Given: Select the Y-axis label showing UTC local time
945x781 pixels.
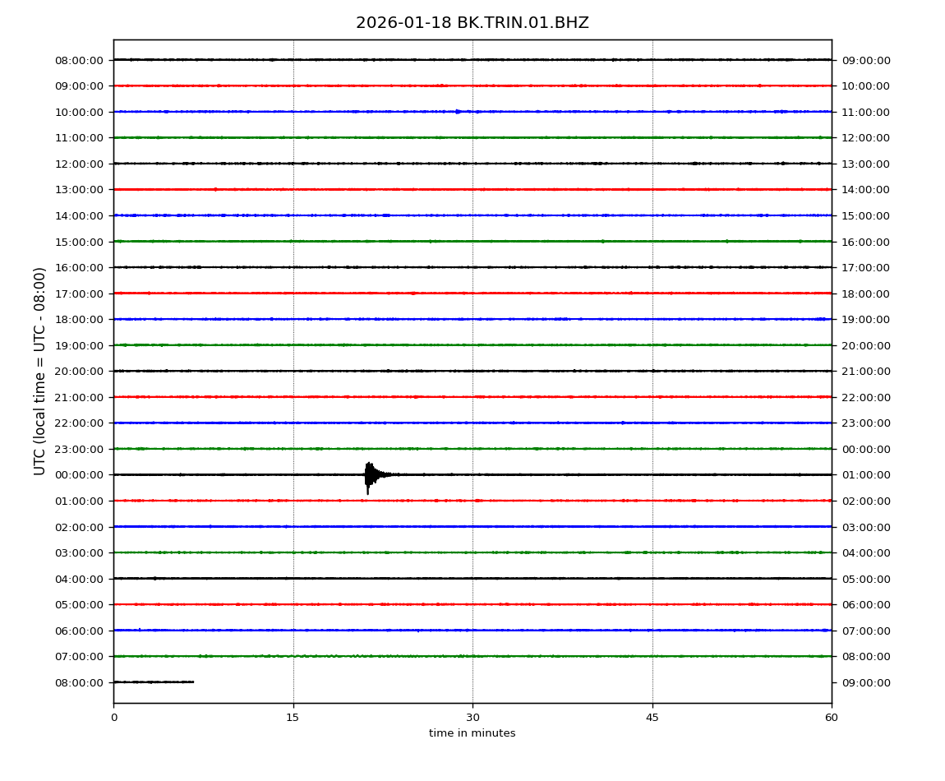Looking at the screenshot, I should (40, 371).
